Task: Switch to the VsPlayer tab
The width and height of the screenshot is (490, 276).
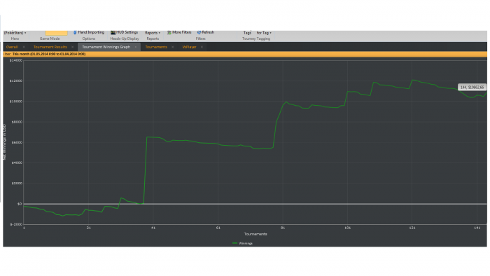Action: [x=189, y=47]
